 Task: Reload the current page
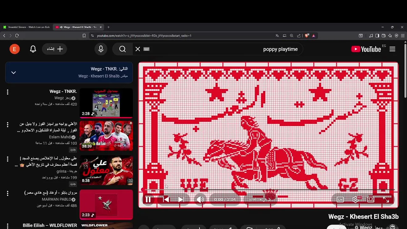tap(17, 36)
